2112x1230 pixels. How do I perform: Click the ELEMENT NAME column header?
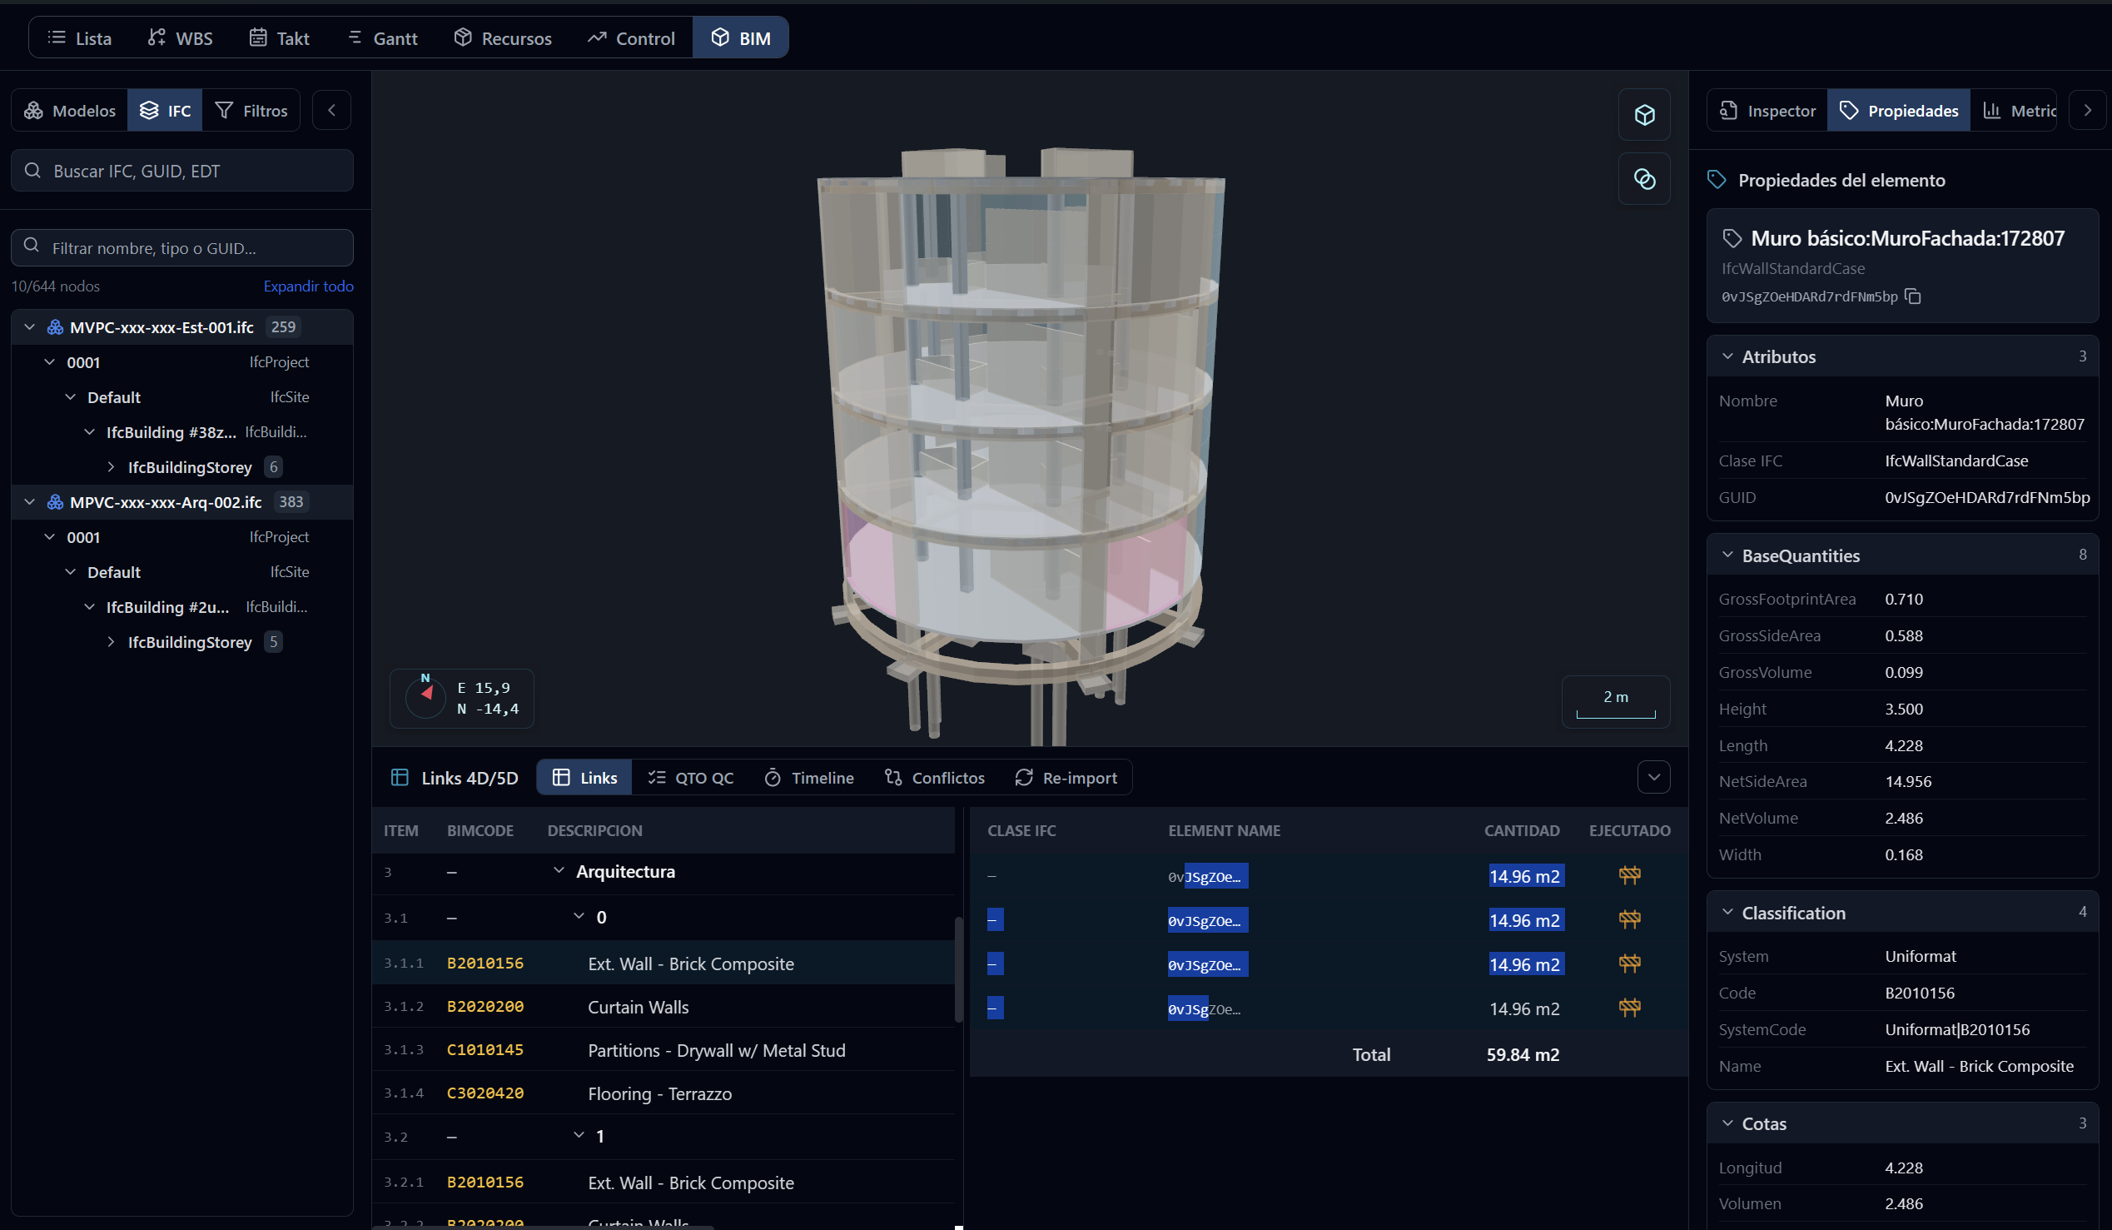[1225, 831]
